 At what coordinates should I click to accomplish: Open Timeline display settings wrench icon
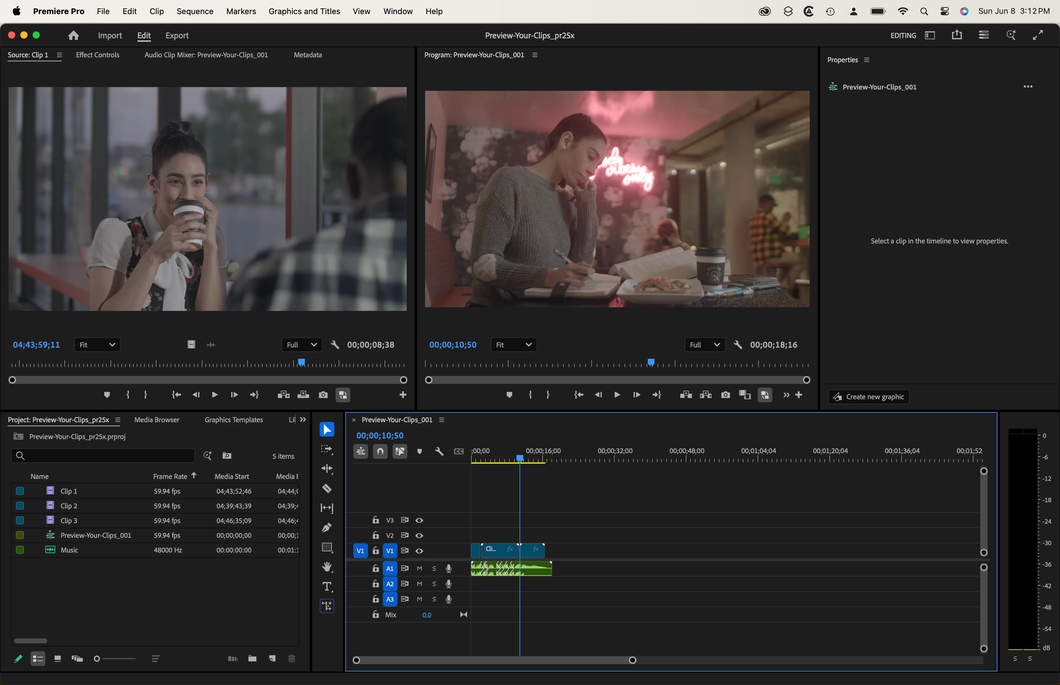439,451
